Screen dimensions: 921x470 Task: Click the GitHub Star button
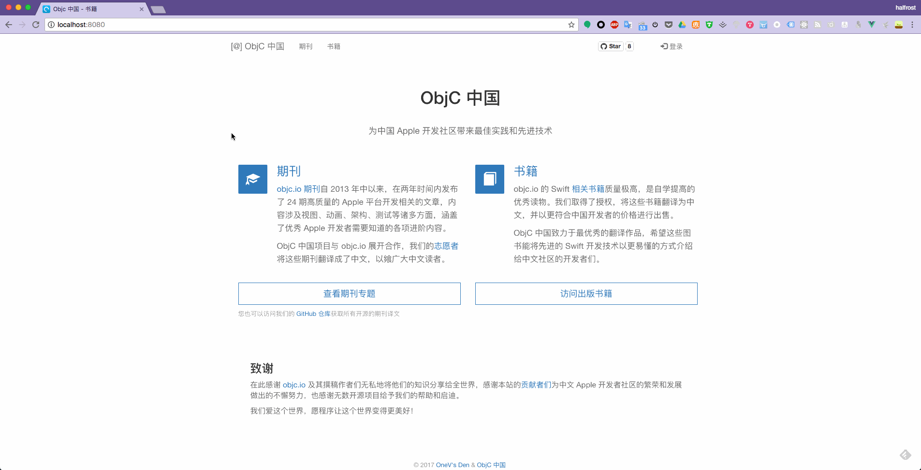pos(611,46)
